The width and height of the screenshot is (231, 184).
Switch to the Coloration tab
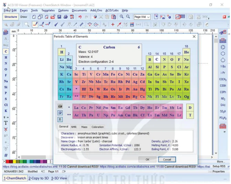pyautogui.click(x=97, y=127)
